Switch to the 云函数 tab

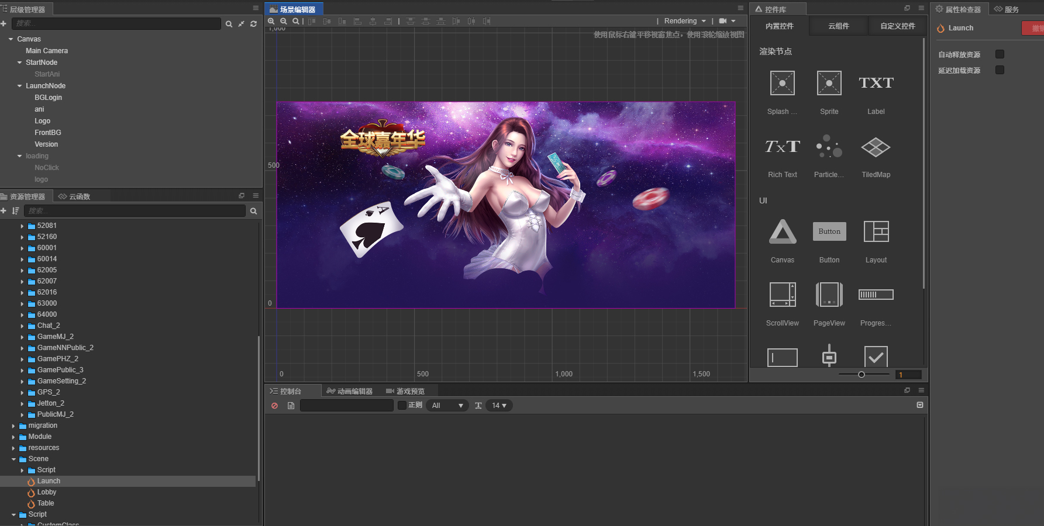point(74,196)
